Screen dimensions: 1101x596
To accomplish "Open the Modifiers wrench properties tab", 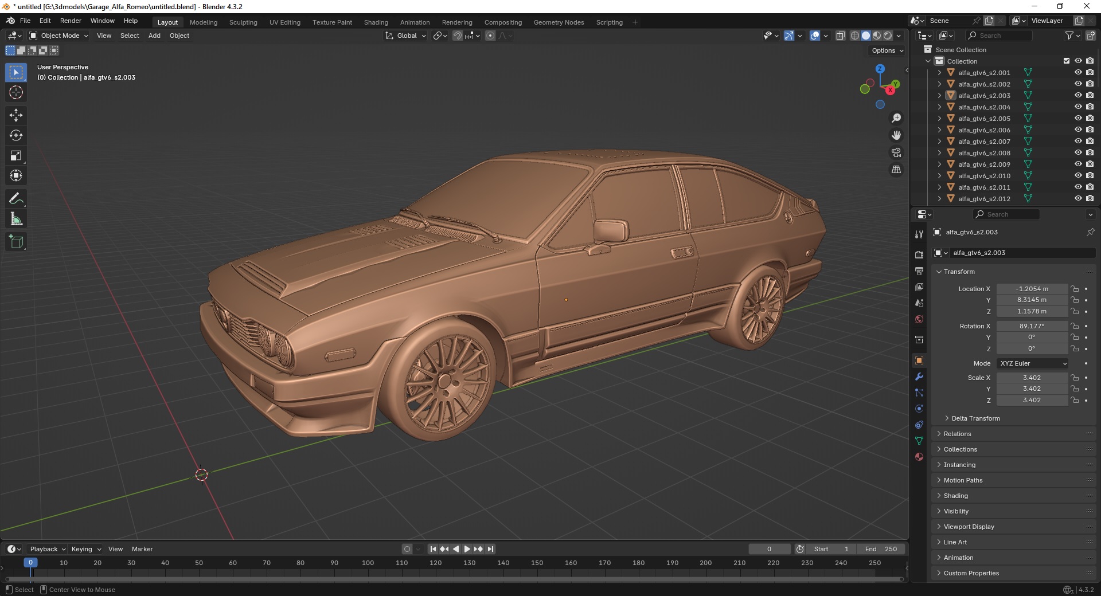I will [x=919, y=377].
